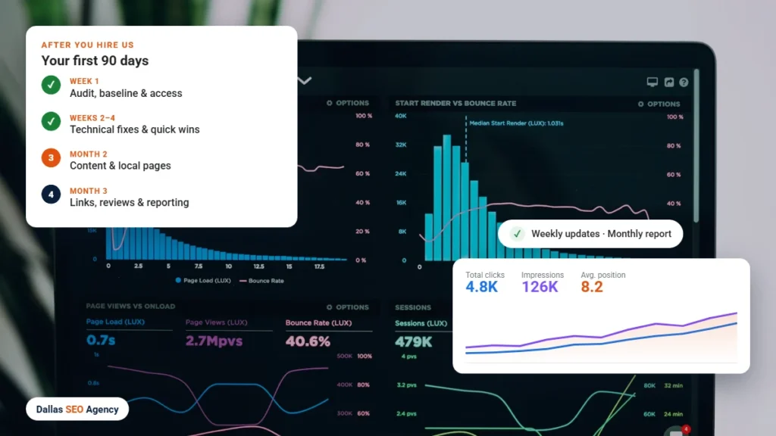Click the START RENDER VS BOUNCE RATE title
Screen dimensions: 776x436
coord(455,103)
